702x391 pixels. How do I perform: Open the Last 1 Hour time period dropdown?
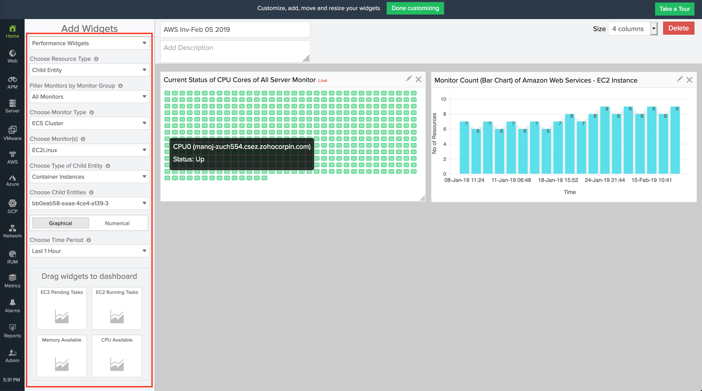[x=89, y=251]
